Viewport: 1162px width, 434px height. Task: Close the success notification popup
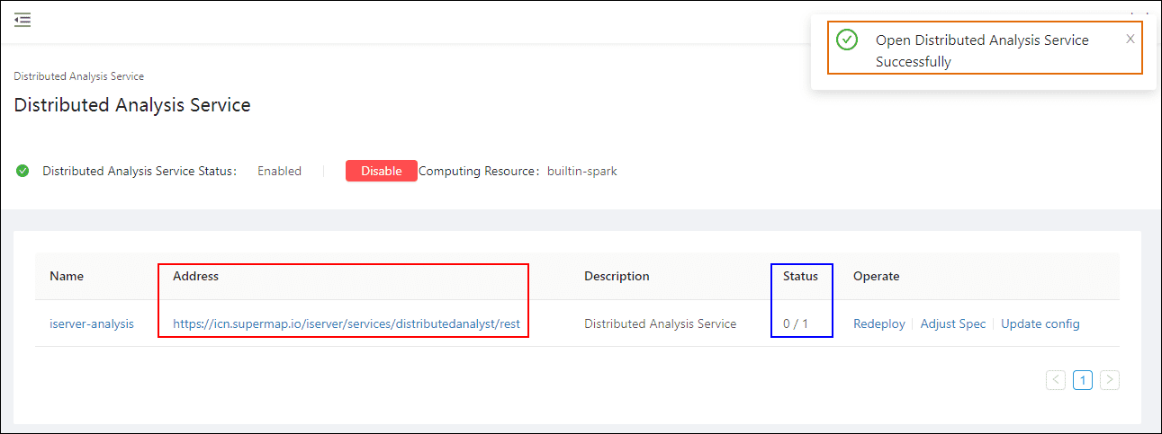1130,39
